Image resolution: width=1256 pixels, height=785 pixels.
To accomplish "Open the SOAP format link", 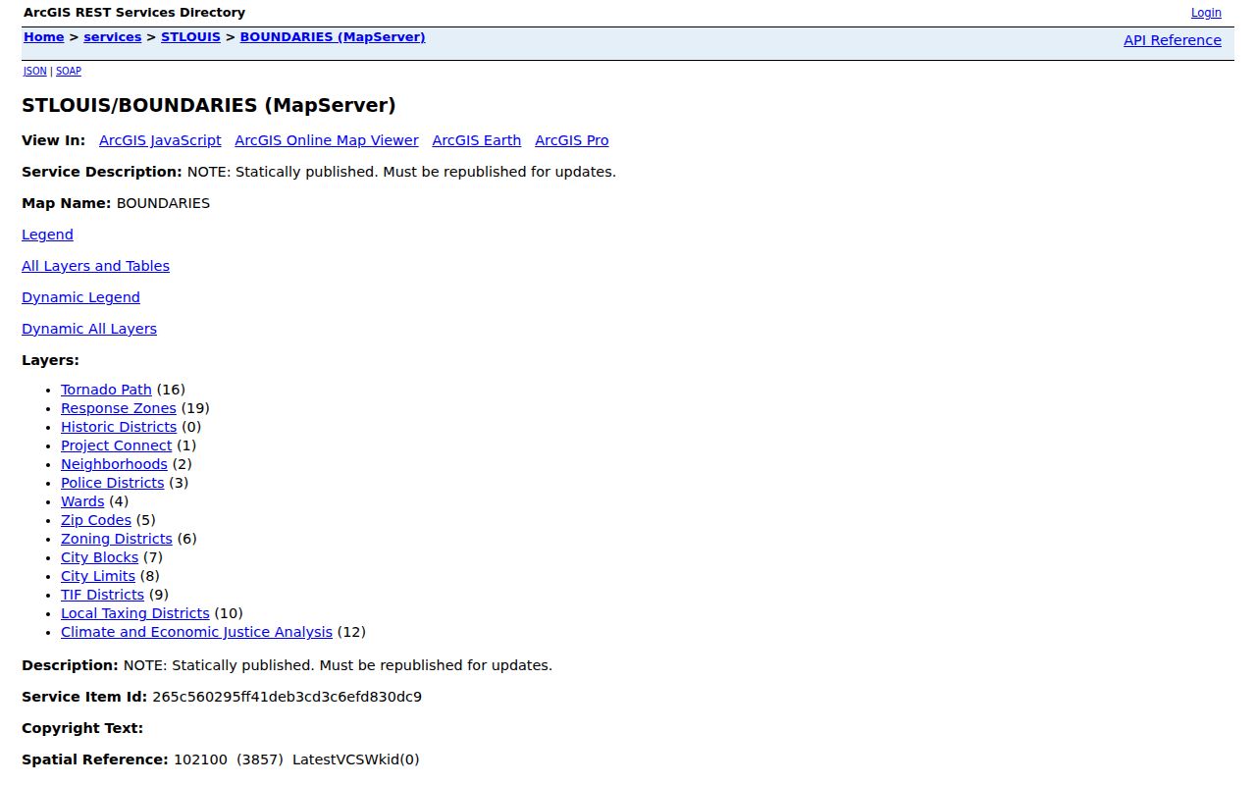I will point(69,71).
